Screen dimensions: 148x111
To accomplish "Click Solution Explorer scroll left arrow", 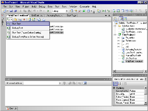I will pos(114,71).
